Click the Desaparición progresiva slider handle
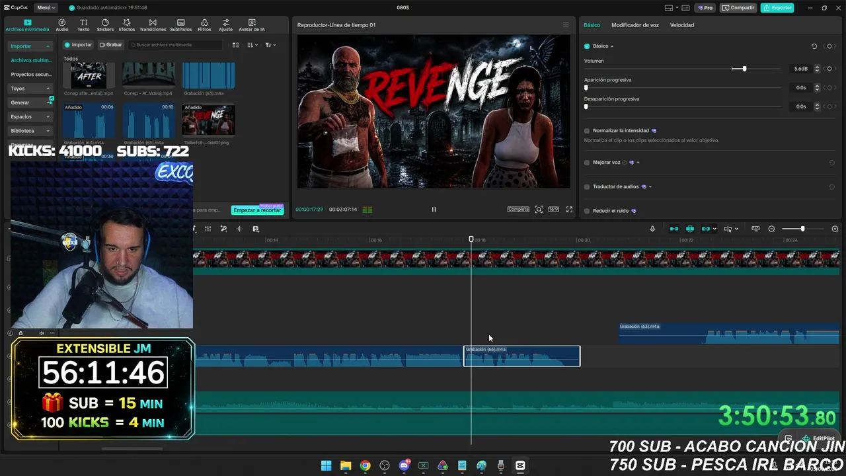This screenshot has width=846, height=476. tap(586, 106)
